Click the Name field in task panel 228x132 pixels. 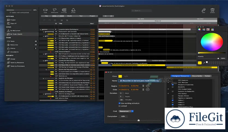140,81
